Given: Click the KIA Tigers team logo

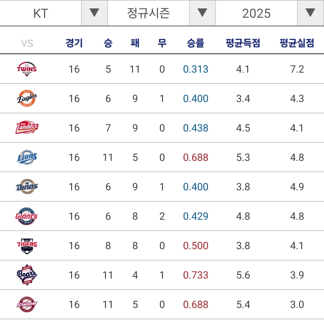Looking at the screenshot, I should point(27,246).
